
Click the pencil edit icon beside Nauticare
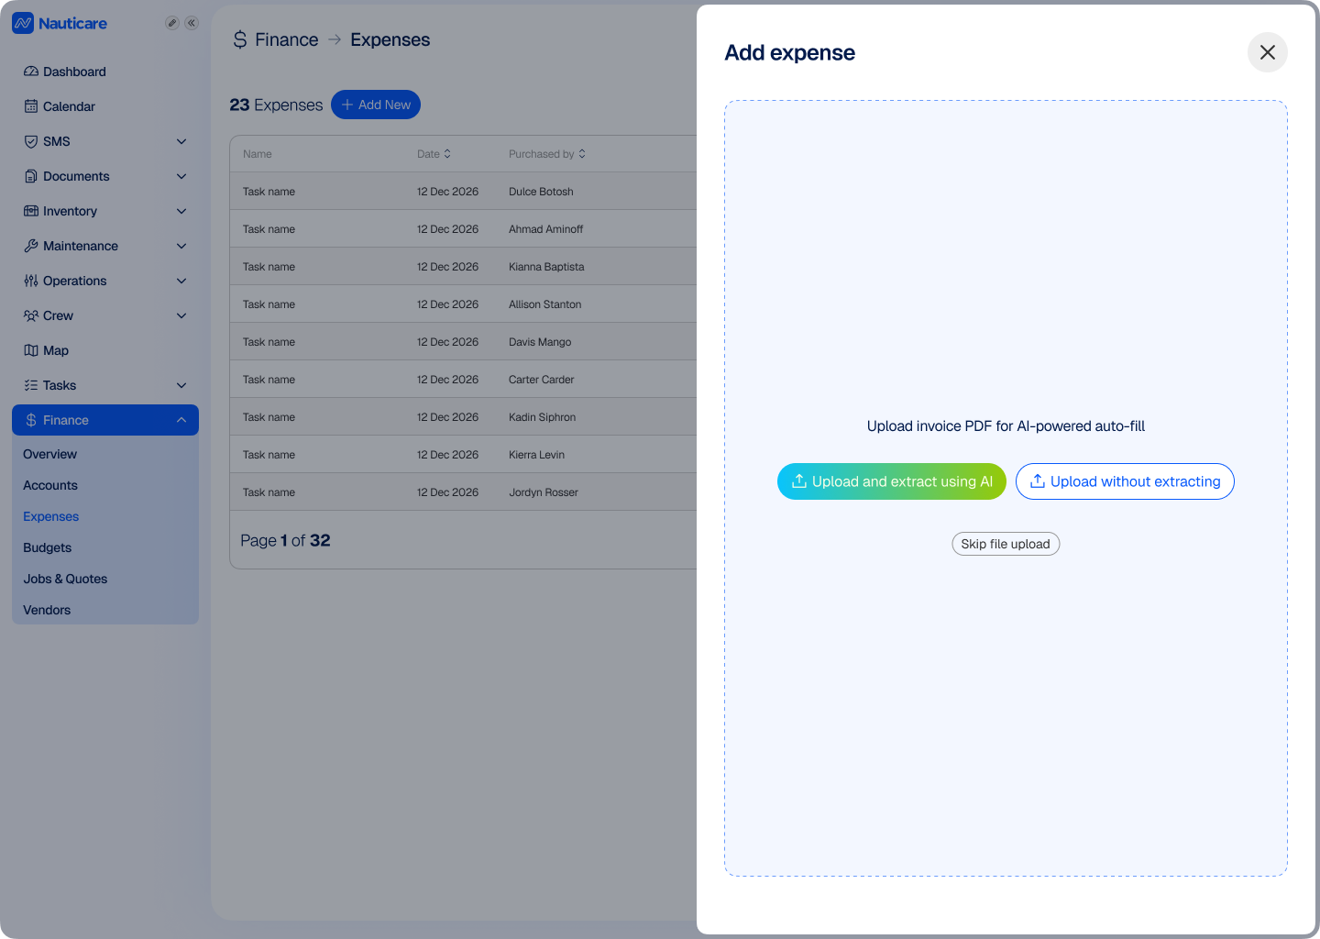click(171, 23)
